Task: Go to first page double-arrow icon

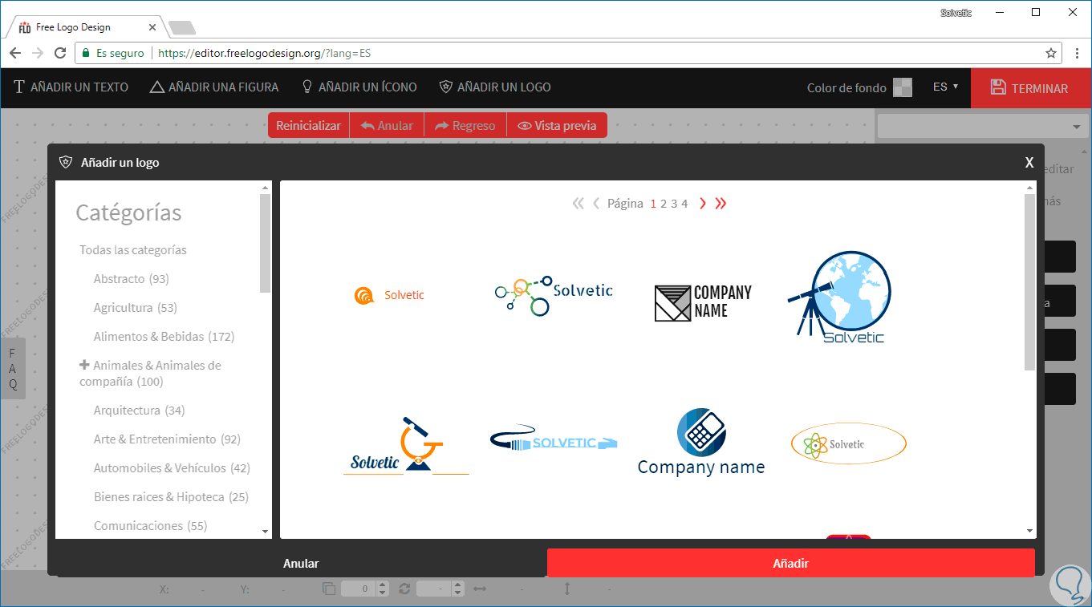Action: [578, 204]
